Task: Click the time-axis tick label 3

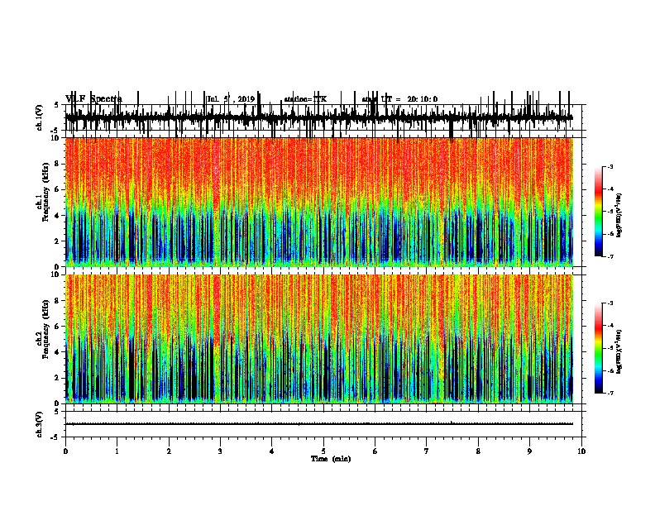Action: (220, 451)
